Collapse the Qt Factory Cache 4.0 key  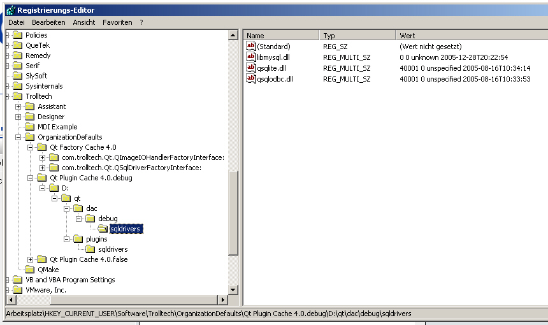click(x=31, y=147)
